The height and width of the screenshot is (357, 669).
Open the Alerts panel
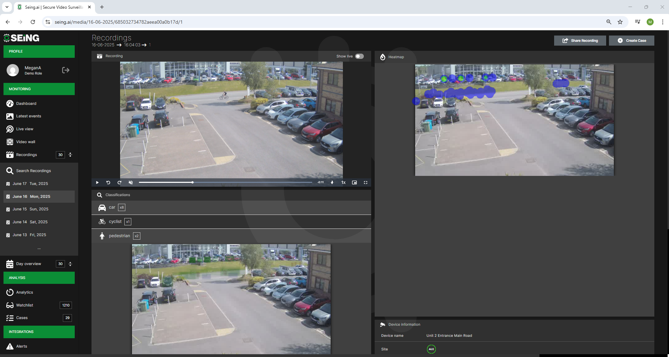point(22,346)
